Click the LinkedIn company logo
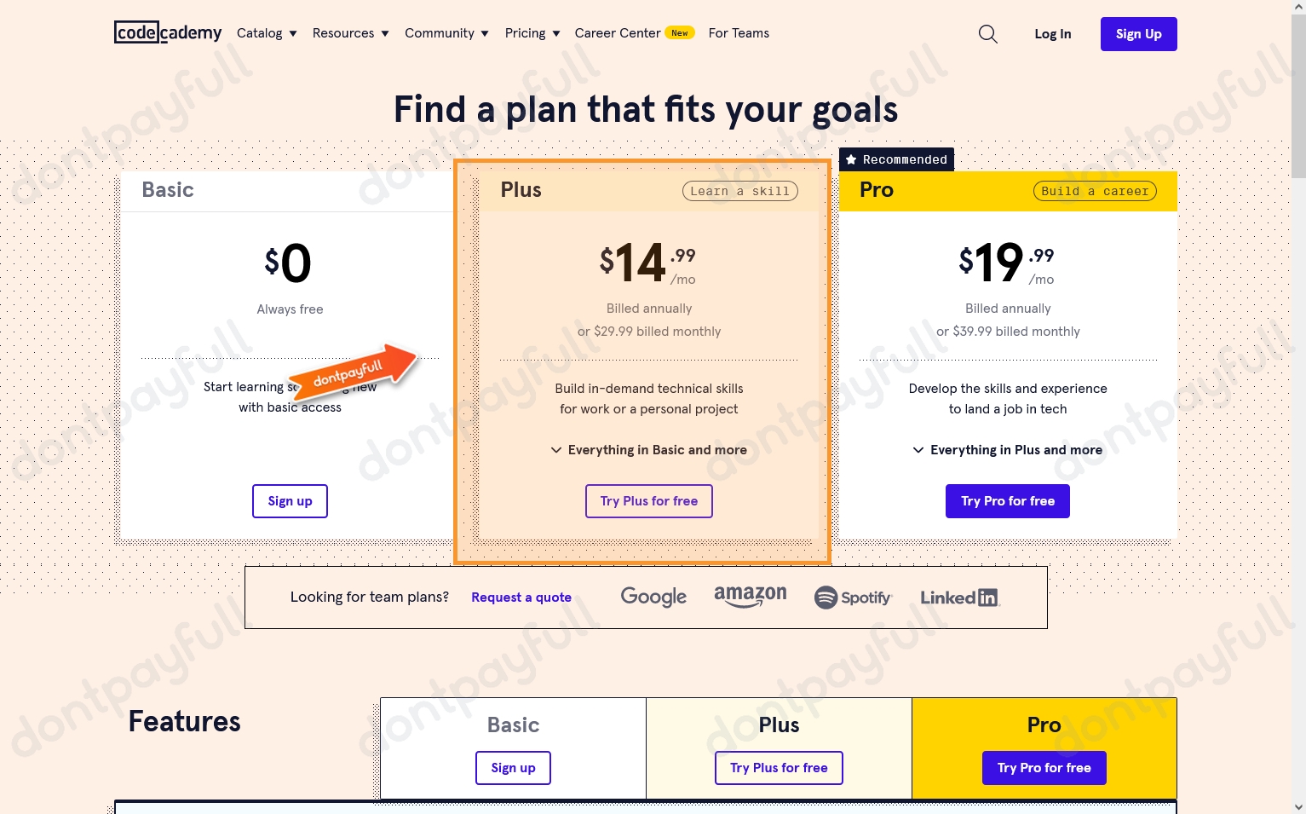Viewport: 1306px width, 814px height. (x=959, y=597)
